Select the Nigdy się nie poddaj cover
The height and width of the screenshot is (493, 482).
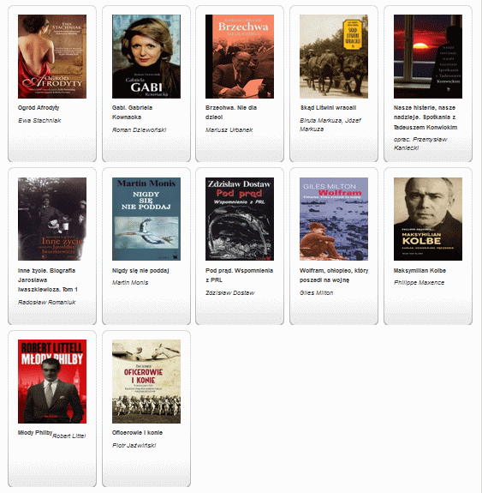pos(146,219)
